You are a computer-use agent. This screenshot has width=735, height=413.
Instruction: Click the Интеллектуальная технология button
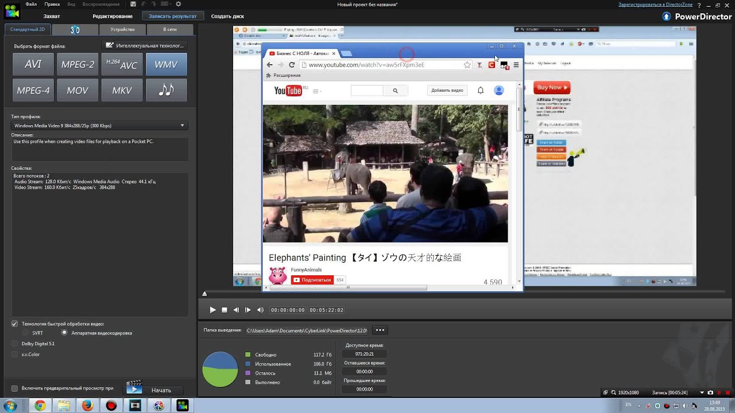point(145,45)
